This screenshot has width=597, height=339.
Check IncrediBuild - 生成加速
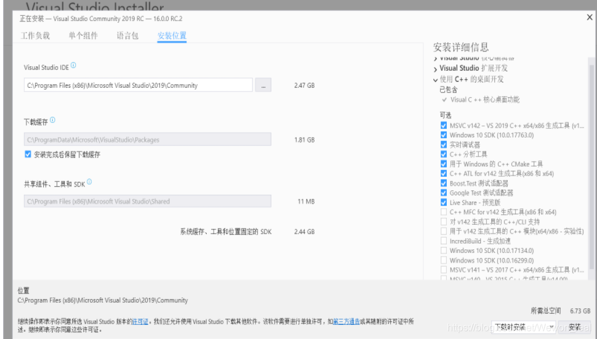point(444,241)
